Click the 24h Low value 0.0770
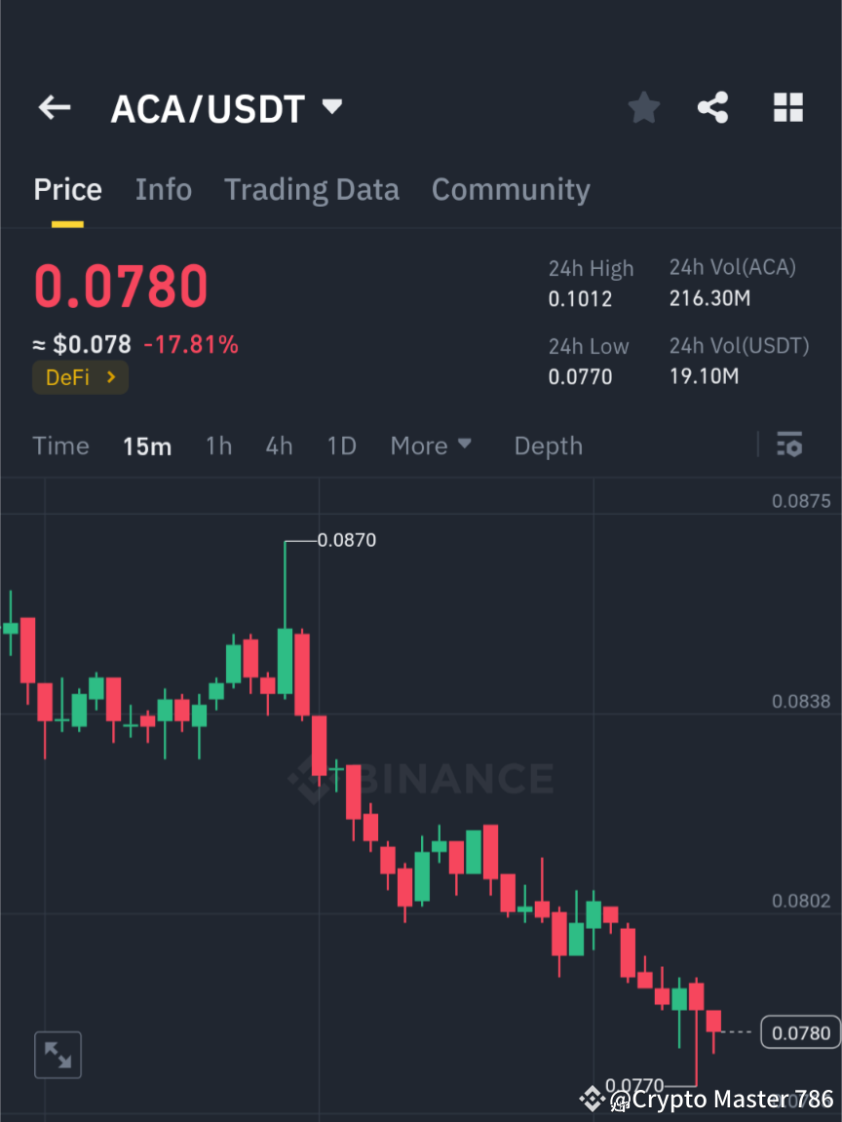The image size is (842, 1122). point(580,376)
